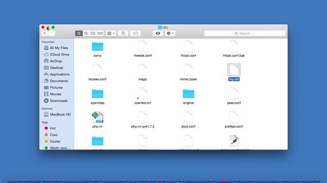The height and width of the screenshot is (183, 327).
Task: Click the highlighted my.cnf file icon
Action: point(234,70)
